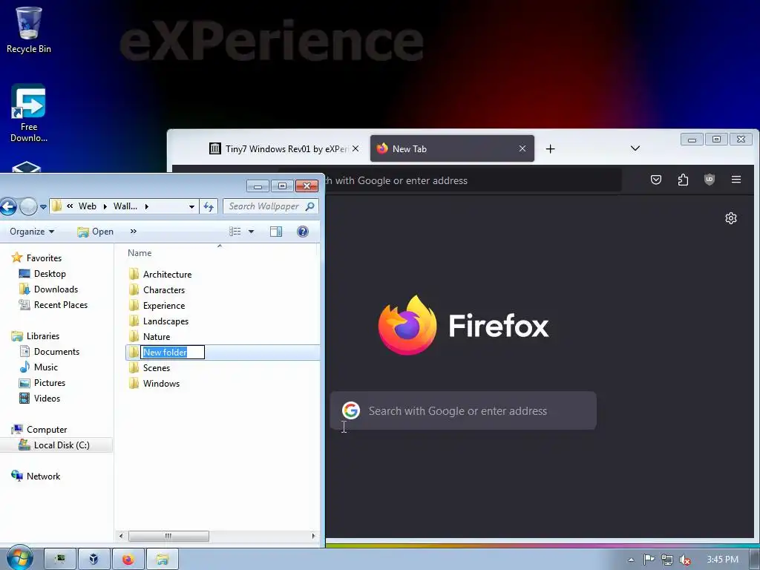This screenshot has width=760, height=570.
Task: Refresh the Wallpaper folder view
Action: coord(209,207)
